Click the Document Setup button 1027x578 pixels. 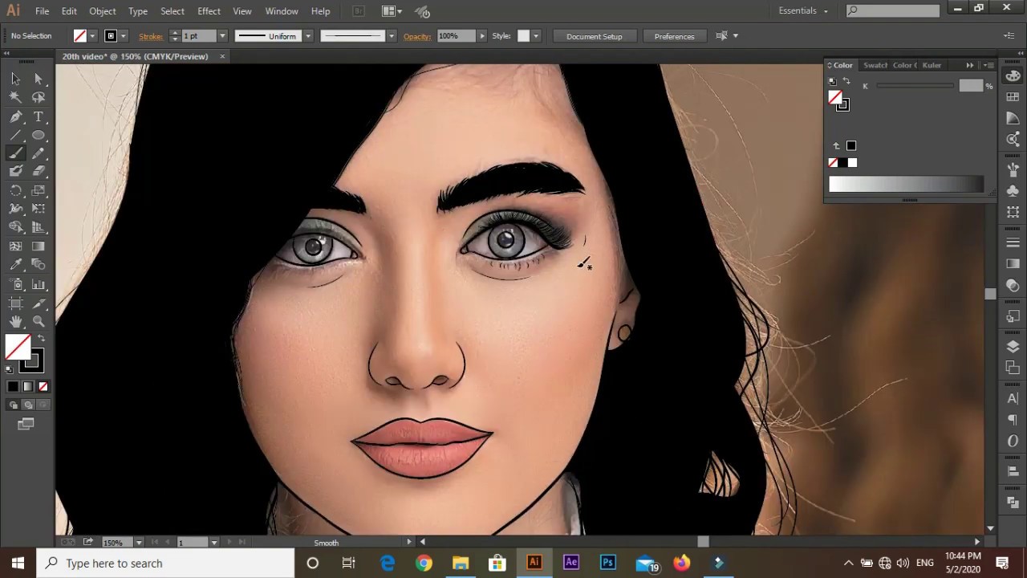(594, 36)
